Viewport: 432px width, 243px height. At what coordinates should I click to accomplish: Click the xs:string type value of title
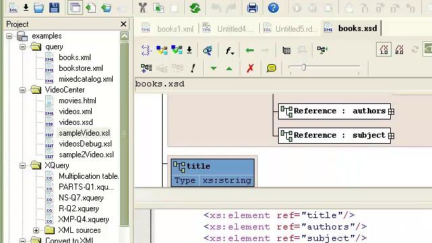pos(227,180)
